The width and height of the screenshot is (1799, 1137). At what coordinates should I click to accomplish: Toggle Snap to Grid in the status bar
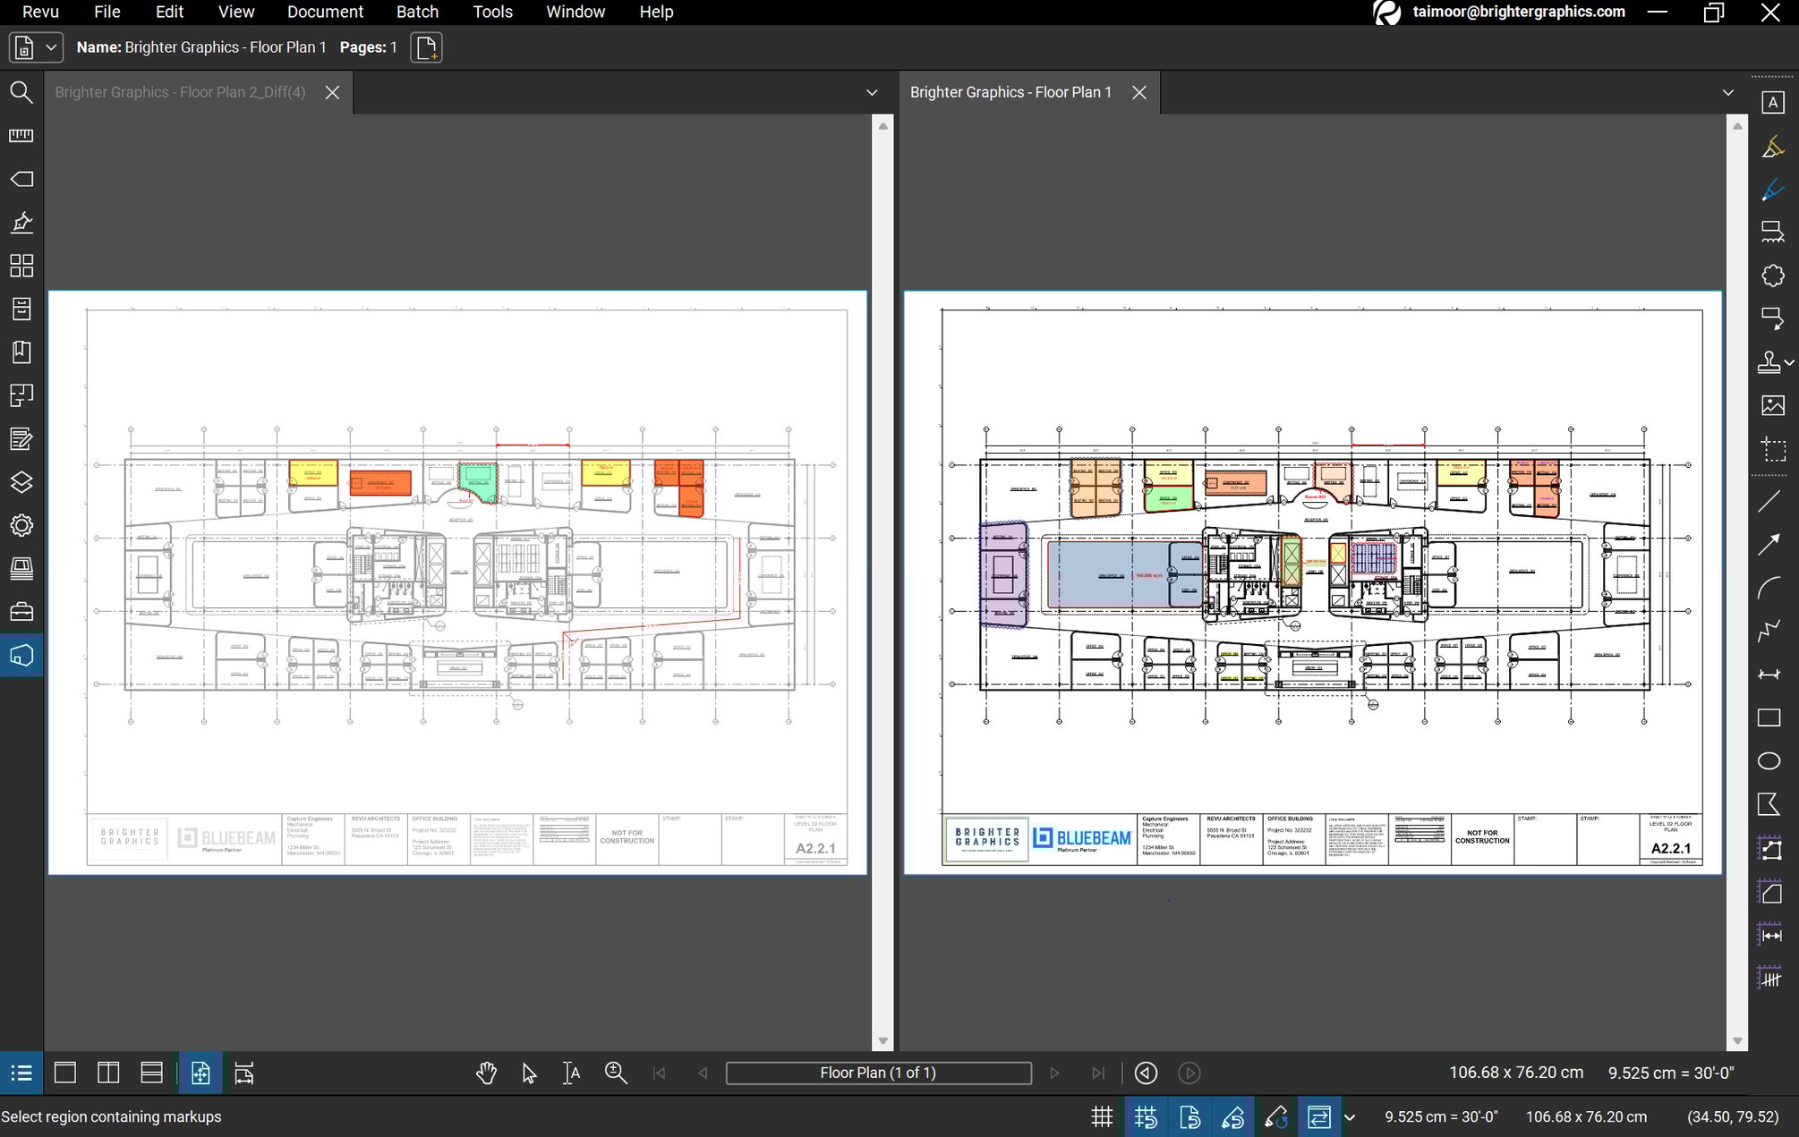point(1147,1116)
